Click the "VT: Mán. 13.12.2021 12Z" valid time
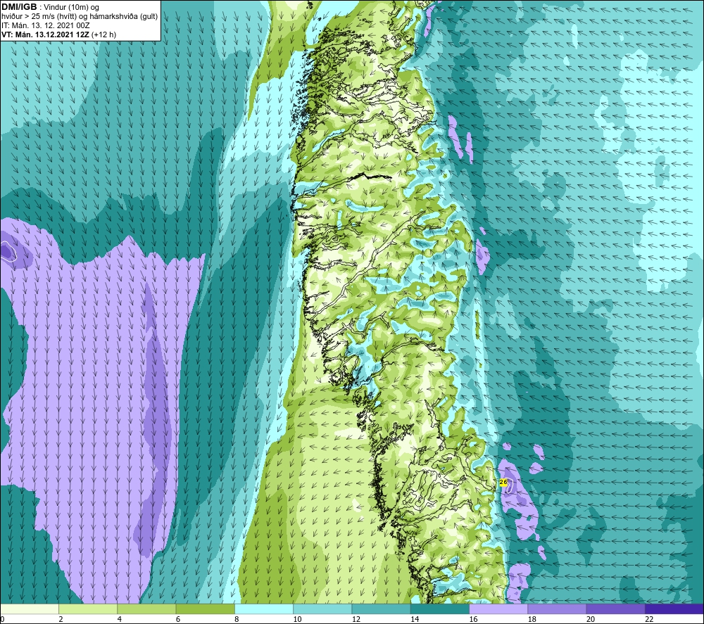The height and width of the screenshot is (624, 704). pos(45,34)
